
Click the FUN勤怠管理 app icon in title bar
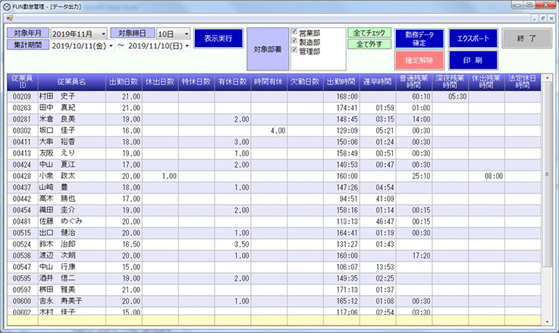point(7,5)
